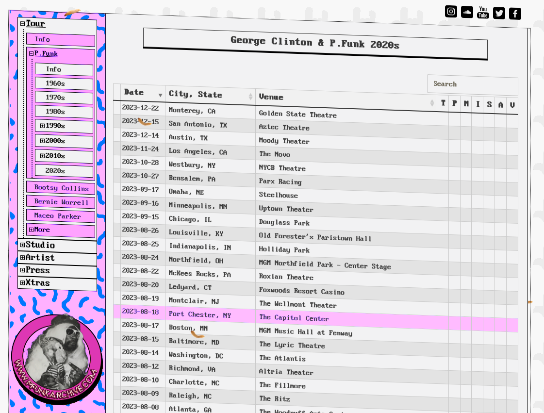Viewport: 544px width, 413px height.
Task: Open the SoundCloud social icon
Action: (467, 12)
